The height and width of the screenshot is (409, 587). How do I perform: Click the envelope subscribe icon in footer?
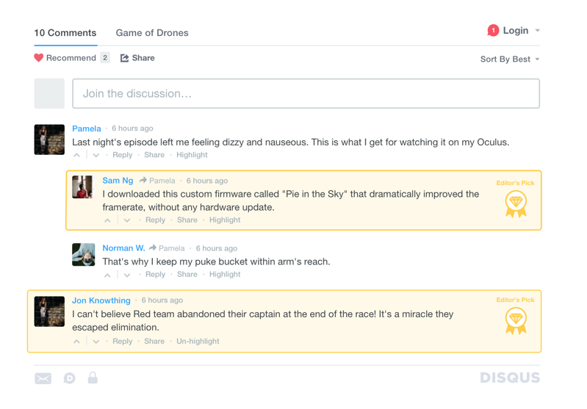(x=43, y=378)
